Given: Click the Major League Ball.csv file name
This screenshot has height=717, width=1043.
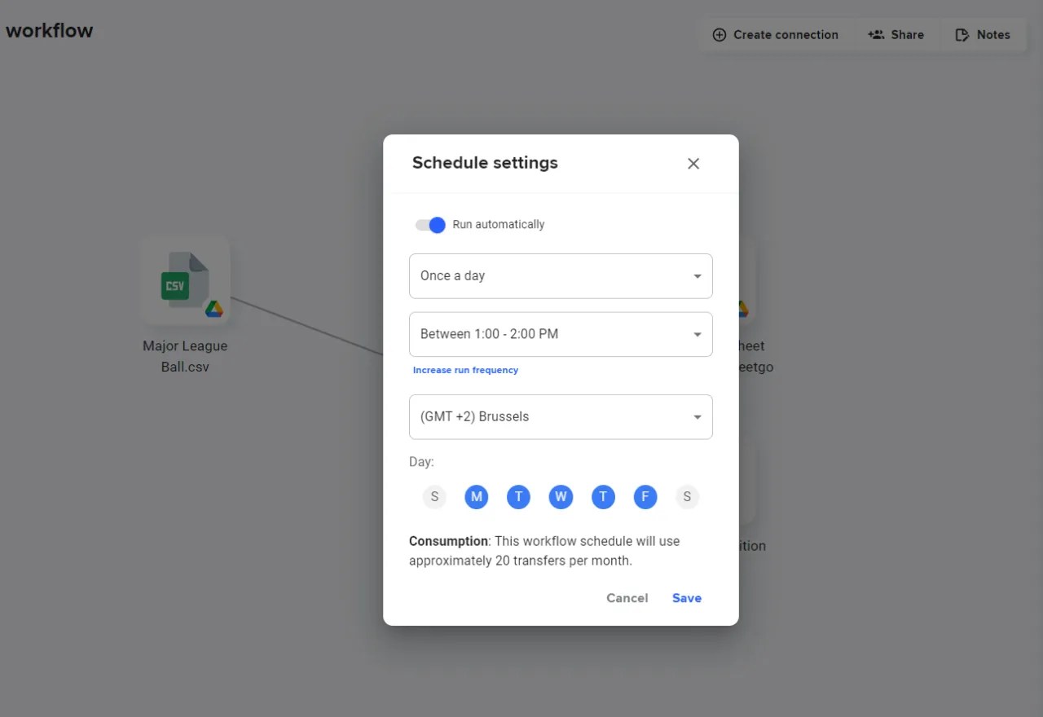Looking at the screenshot, I should (x=185, y=356).
